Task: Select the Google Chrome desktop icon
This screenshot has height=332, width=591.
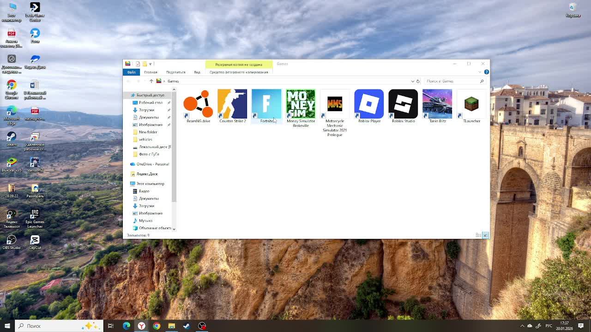Action: click(x=12, y=89)
